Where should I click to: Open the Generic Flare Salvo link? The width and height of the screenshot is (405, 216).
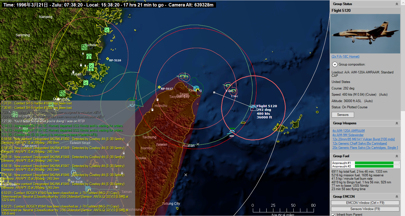tap(365, 148)
